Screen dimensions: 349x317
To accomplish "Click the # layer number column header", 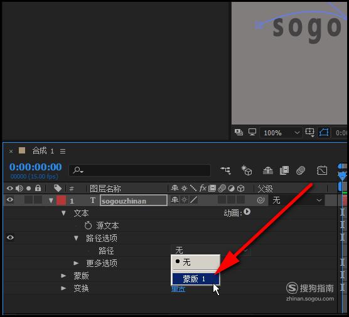I will [72, 189].
